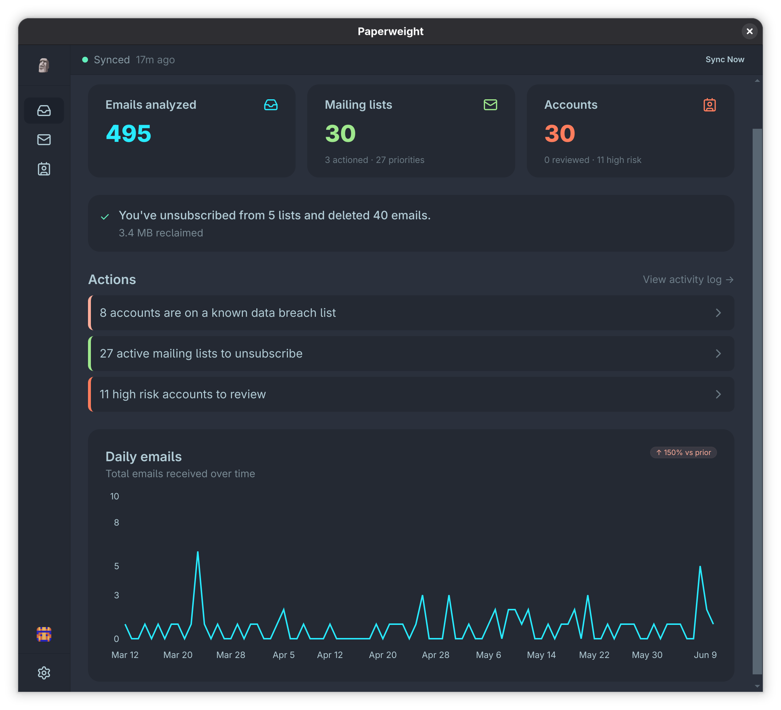Open '11 high risk accounts to review'
Viewport: 781px width, 710px height.
point(411,394)
